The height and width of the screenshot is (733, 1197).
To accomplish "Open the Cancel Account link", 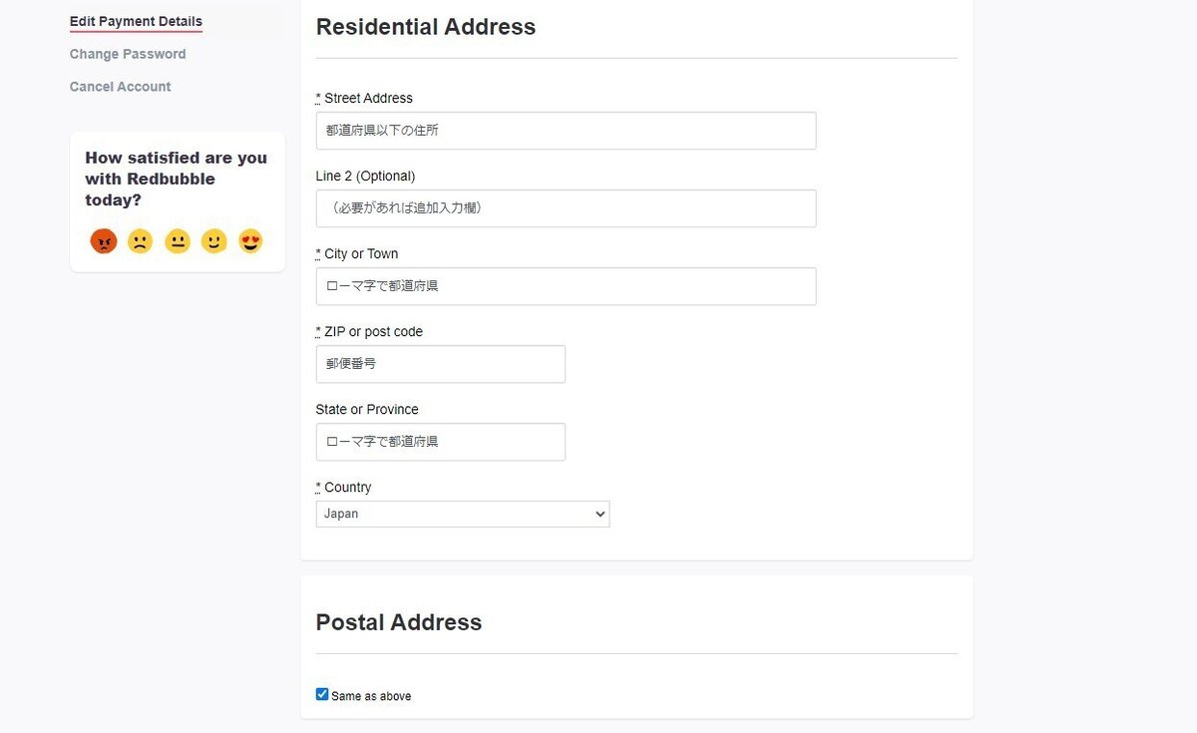I will point(120,87).
